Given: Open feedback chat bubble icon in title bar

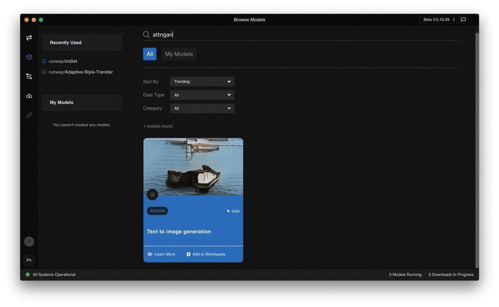Looking at the screenshot, I should (463, 20).
